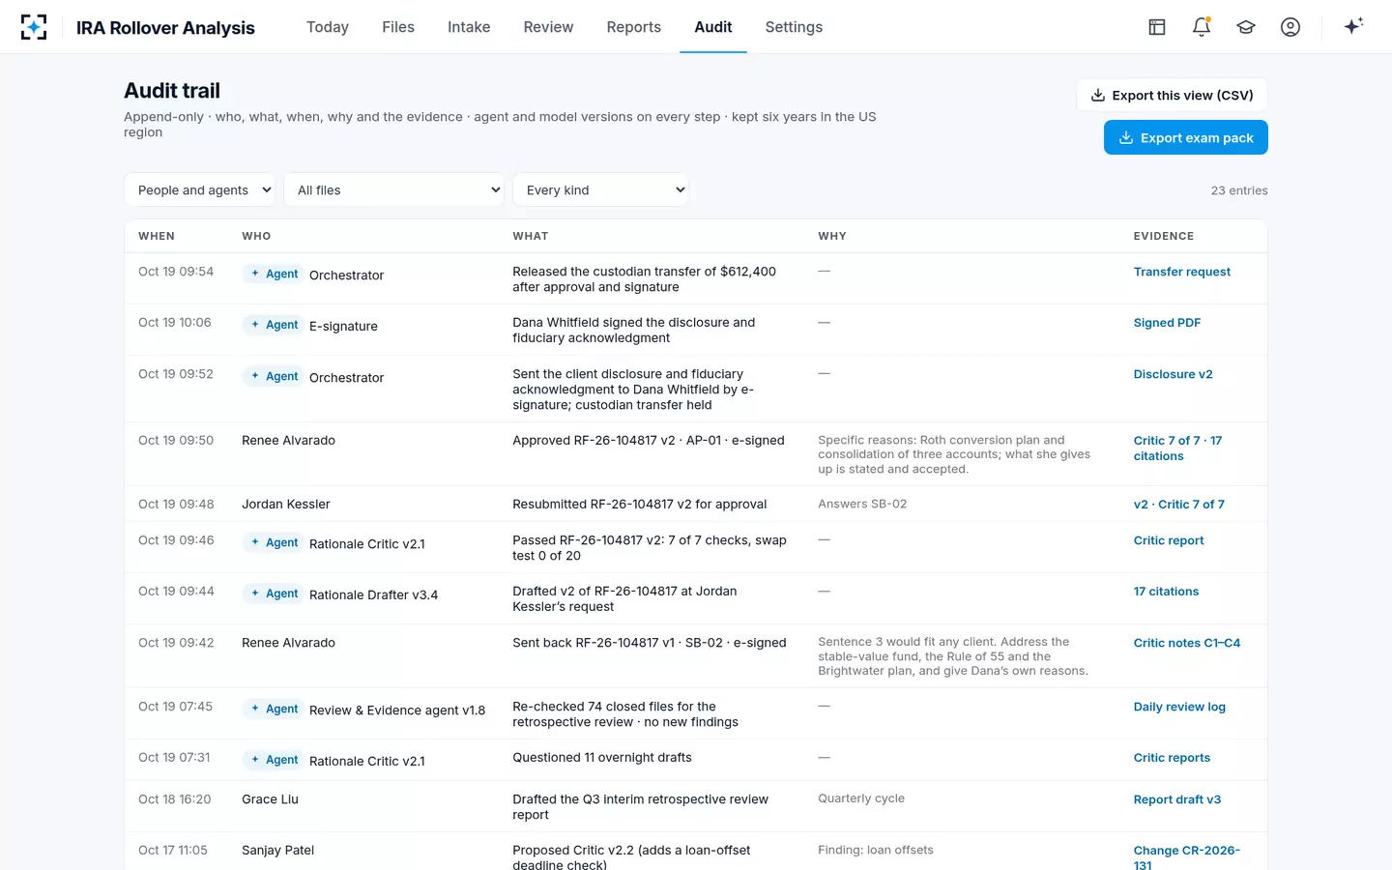1392x870 pixels.
Task: Open the v2 · Critic 7 of 7 link
Action: [x=1179, y=505]
